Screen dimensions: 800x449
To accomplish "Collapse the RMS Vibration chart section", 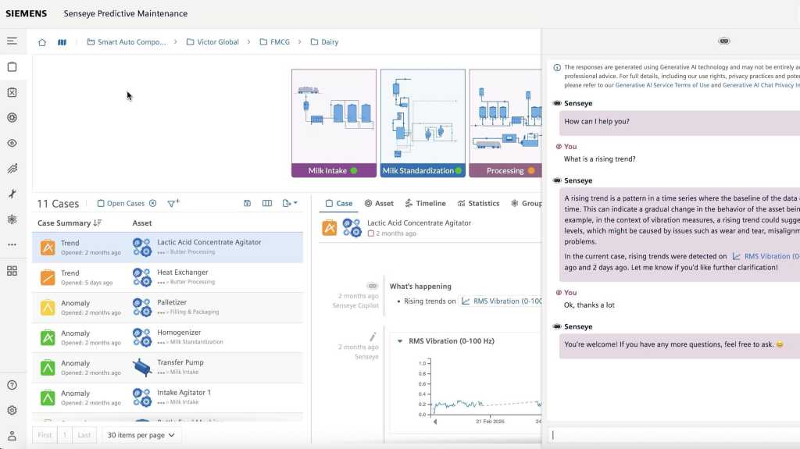I will point(400,340).
